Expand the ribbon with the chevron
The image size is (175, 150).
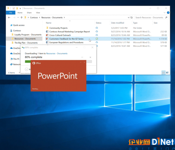click(x=164, y=13)
